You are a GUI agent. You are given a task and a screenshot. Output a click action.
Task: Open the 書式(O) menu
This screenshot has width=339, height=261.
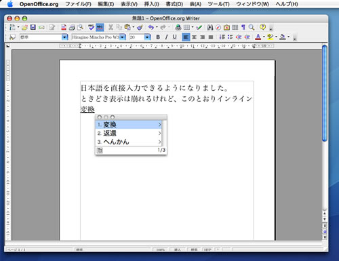point(174,4)
